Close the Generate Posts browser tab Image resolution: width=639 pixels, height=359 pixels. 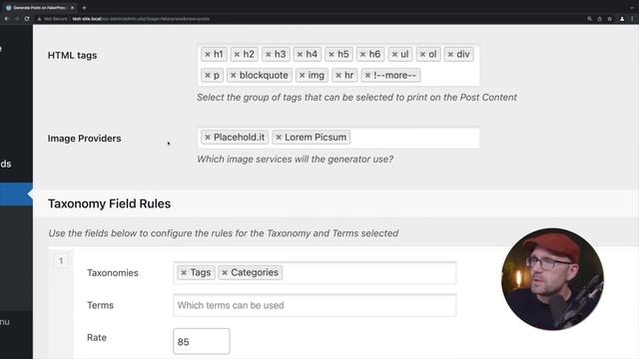pyautogui.click(x=72, y=8)
